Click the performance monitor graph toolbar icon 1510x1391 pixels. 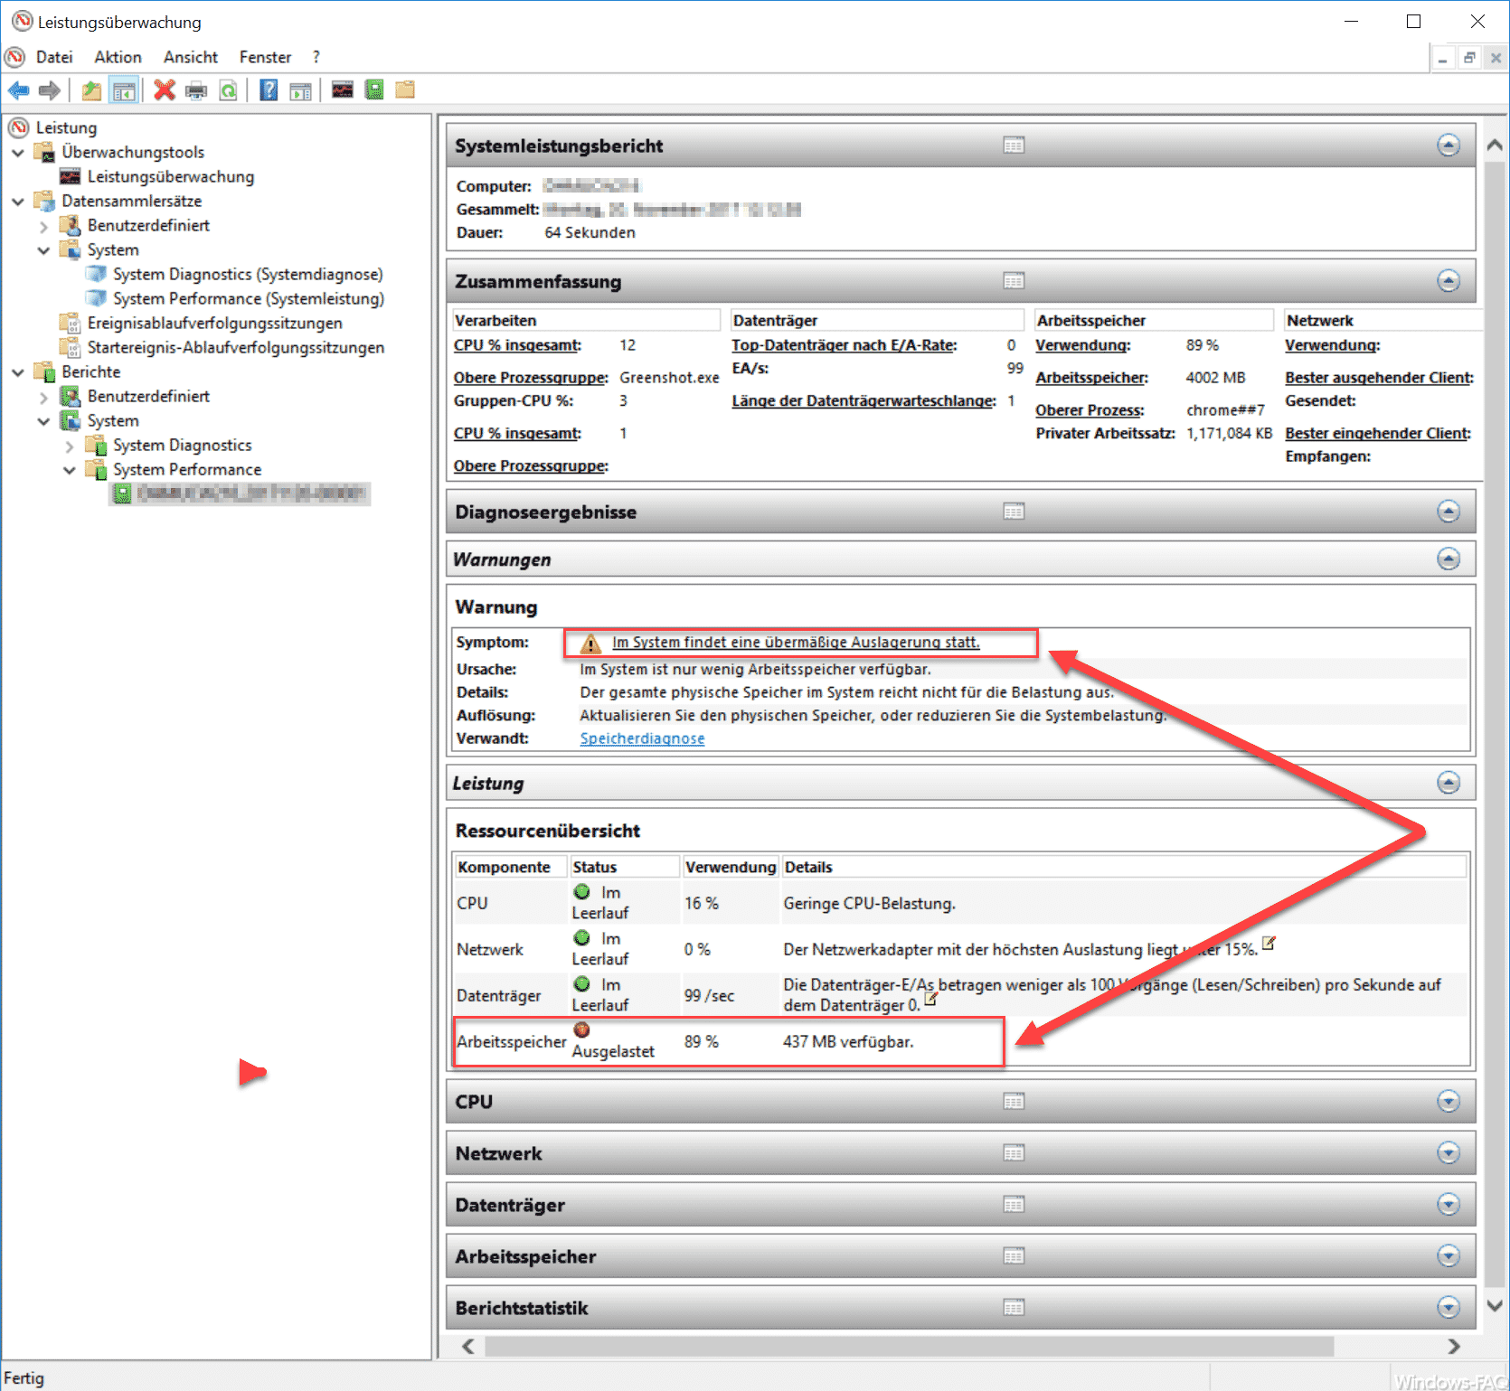tap(342, 89)
